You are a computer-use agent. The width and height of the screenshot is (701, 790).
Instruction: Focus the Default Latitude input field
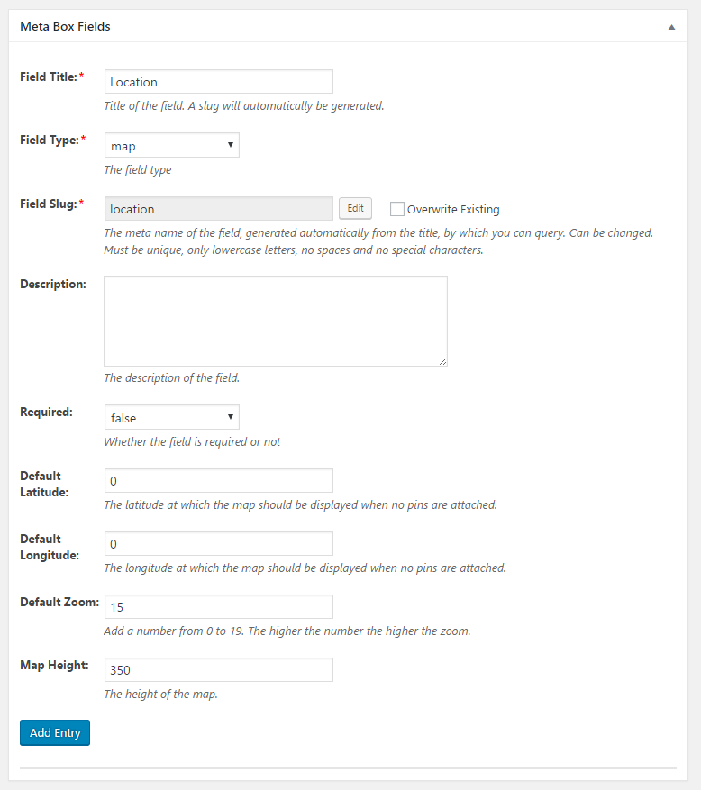(218, 481)
